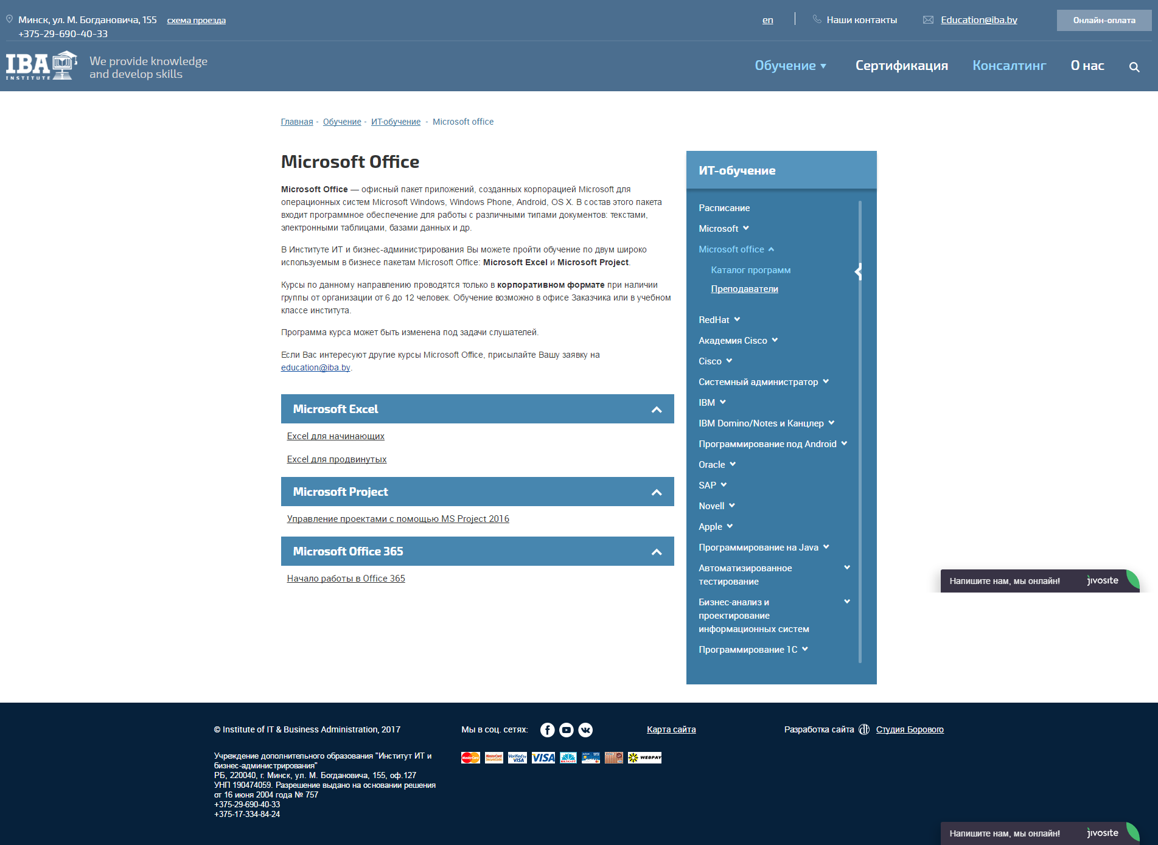Viewport: 1158px width, 845px height.
Task: Click the VISA payment logo
Action: coord(543,757)
